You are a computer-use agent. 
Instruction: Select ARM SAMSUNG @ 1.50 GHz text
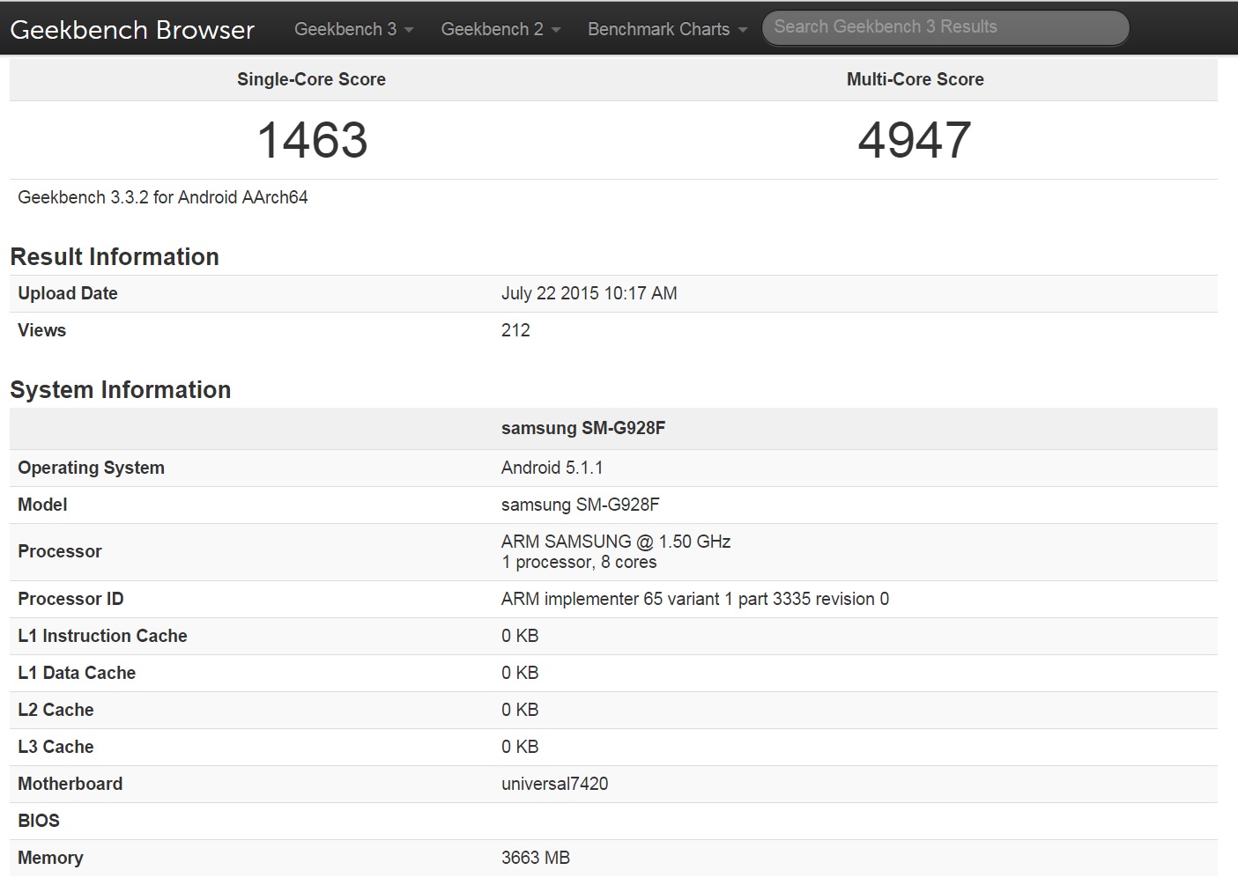616,542
